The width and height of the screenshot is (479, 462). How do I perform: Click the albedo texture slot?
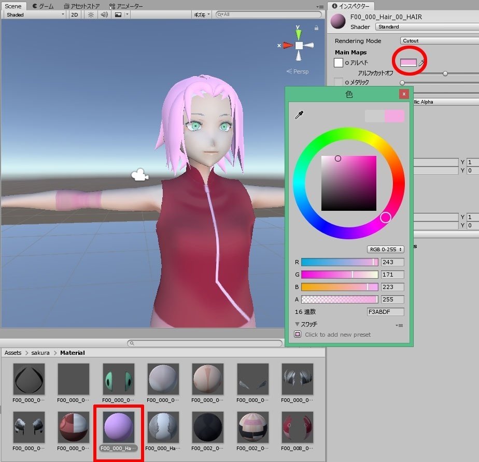point(338,63)
